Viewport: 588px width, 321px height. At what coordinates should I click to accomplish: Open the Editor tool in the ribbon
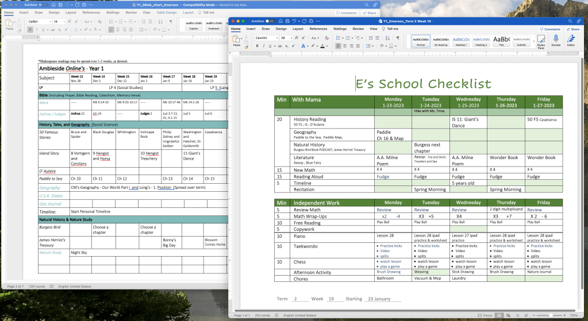pos(571,40)
